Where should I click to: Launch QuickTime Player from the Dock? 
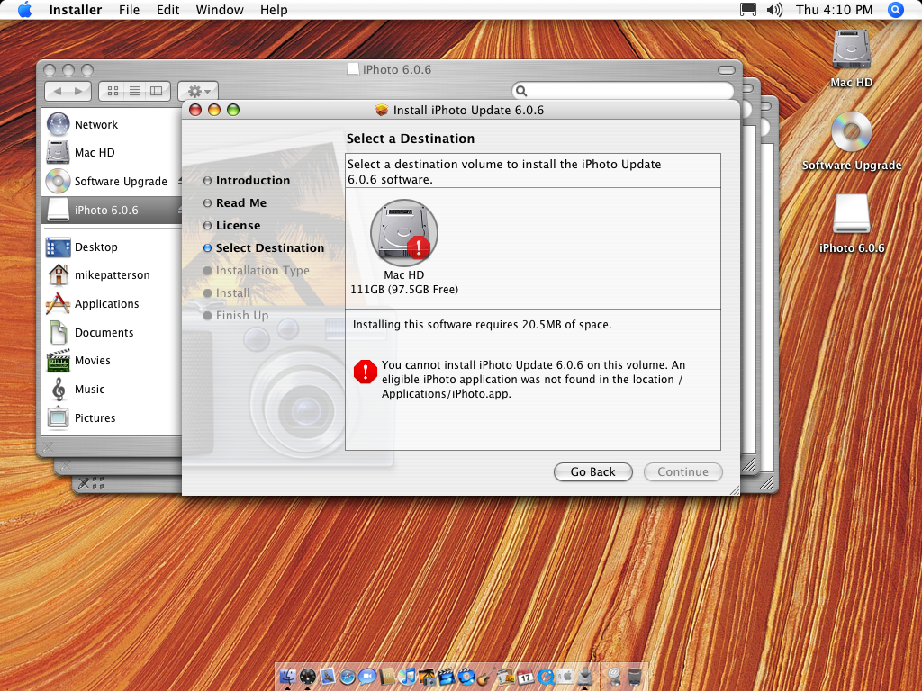tap(546, 677)
